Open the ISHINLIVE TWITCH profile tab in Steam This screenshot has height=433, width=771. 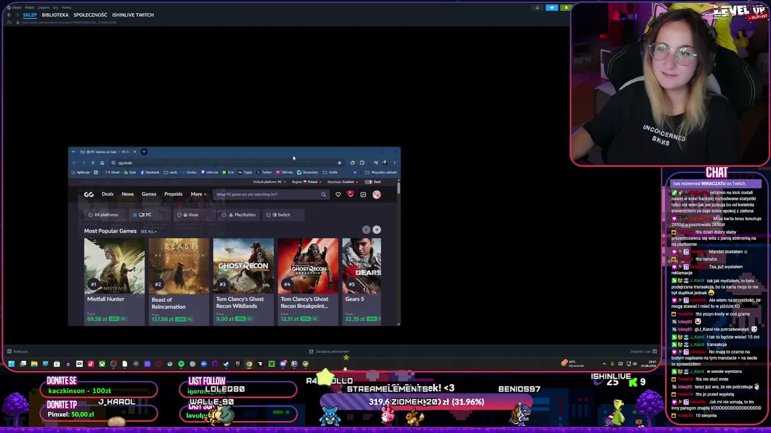pos(133,15)
